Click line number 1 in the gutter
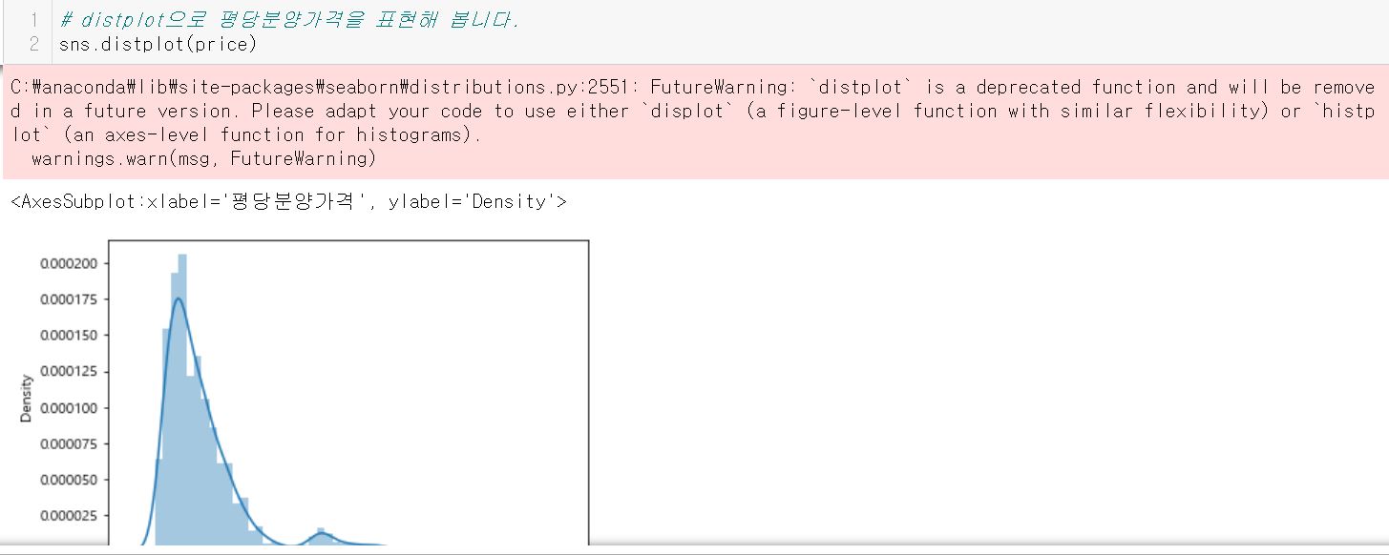Viewport: 1389px width, 555px height. 33,20
